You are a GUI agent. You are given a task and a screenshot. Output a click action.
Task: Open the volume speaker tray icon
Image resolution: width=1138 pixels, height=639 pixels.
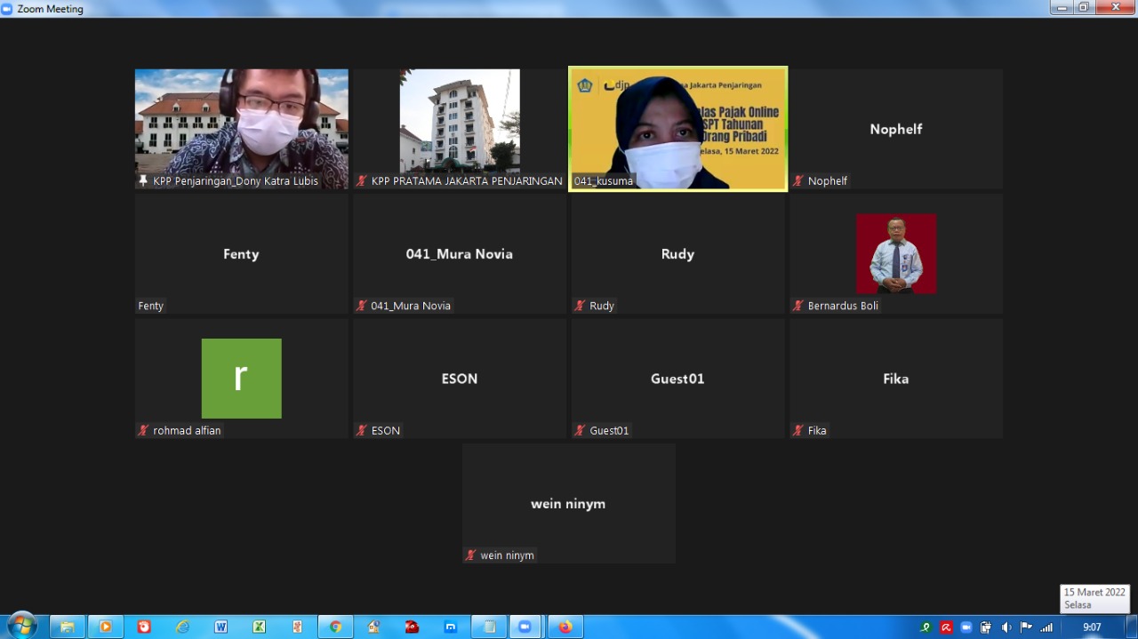pos(1006,627)
